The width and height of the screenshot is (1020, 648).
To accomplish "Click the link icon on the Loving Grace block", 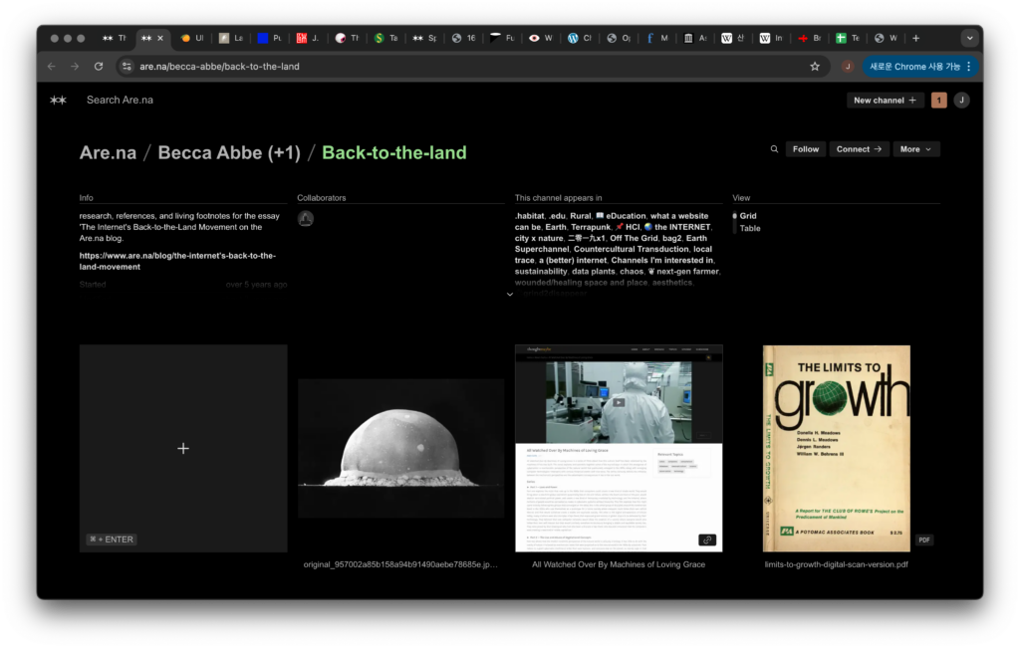I will point(706,540).
